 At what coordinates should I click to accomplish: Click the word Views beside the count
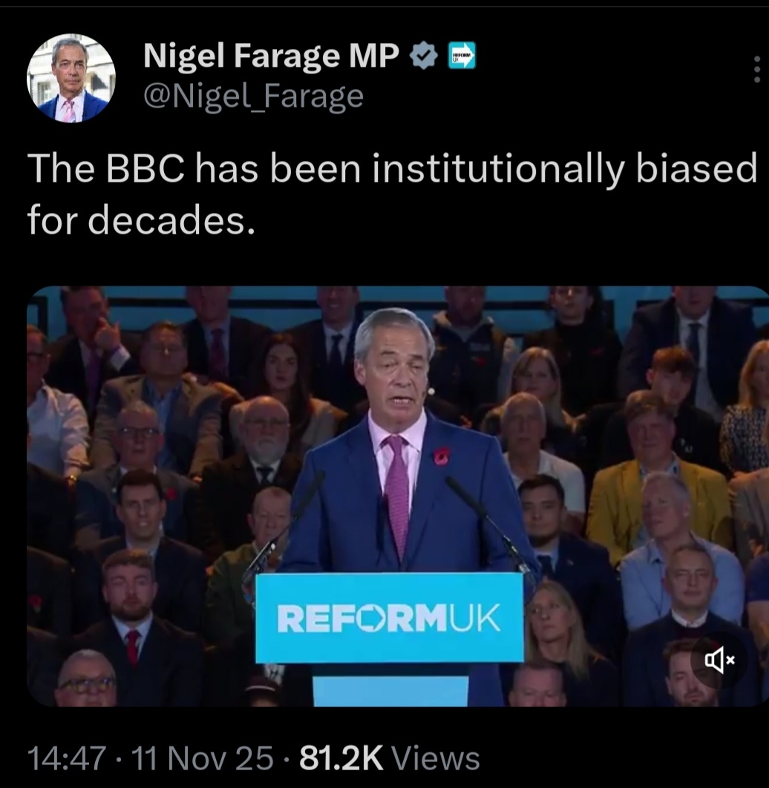click(x=436, y=758)
